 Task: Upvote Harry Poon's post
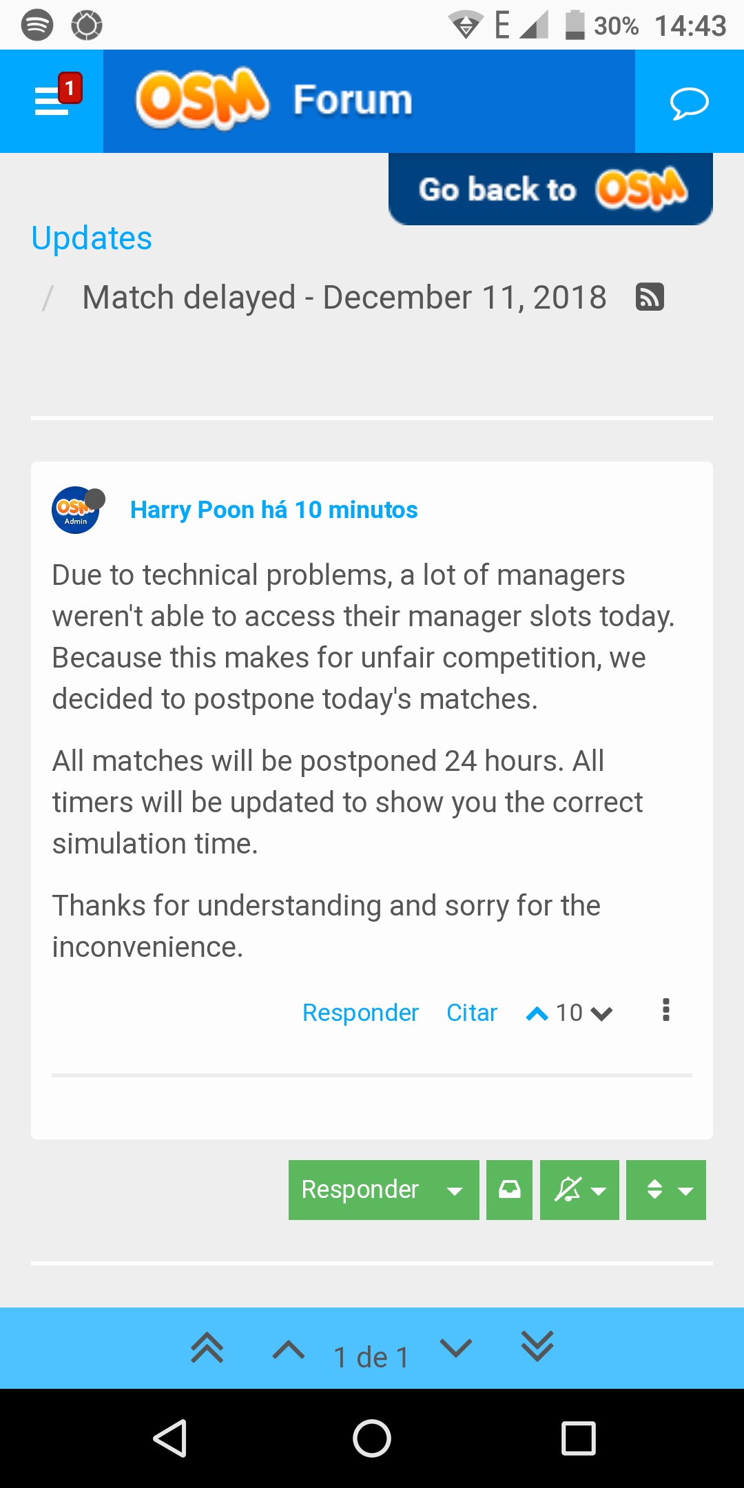pos(537,1013)
